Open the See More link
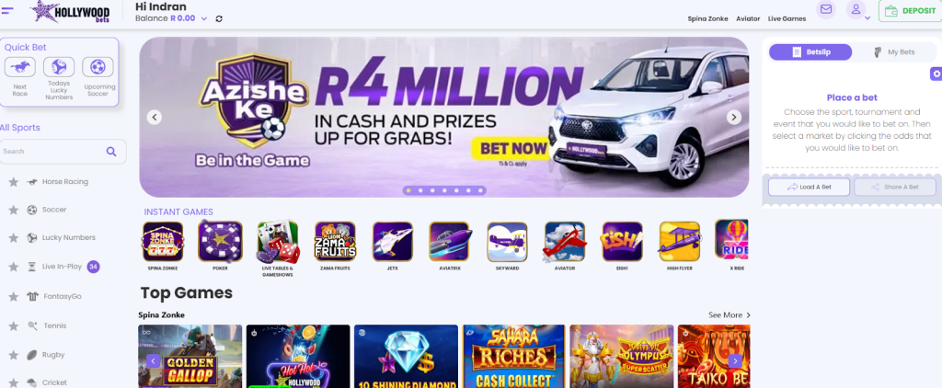Viewport: 942px width, 388px height. 729,315
